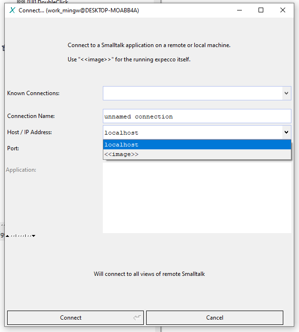Collapse the Host / IP Address dropdown arrow
Viewport: 299px width, 332px height.
287,132
